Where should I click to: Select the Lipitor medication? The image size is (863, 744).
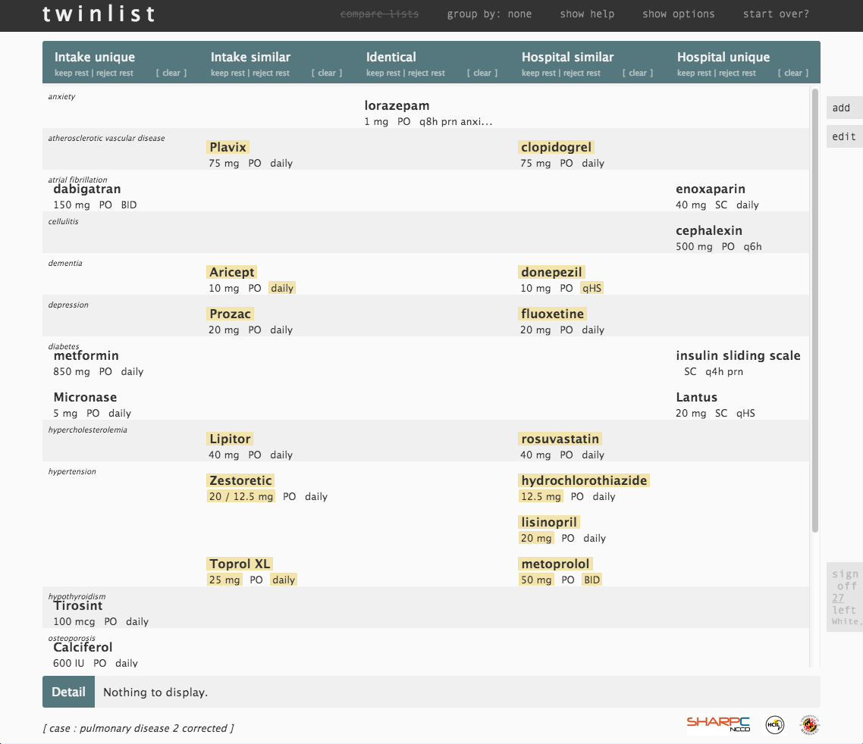pyautogui.click(x=230, y=439)
